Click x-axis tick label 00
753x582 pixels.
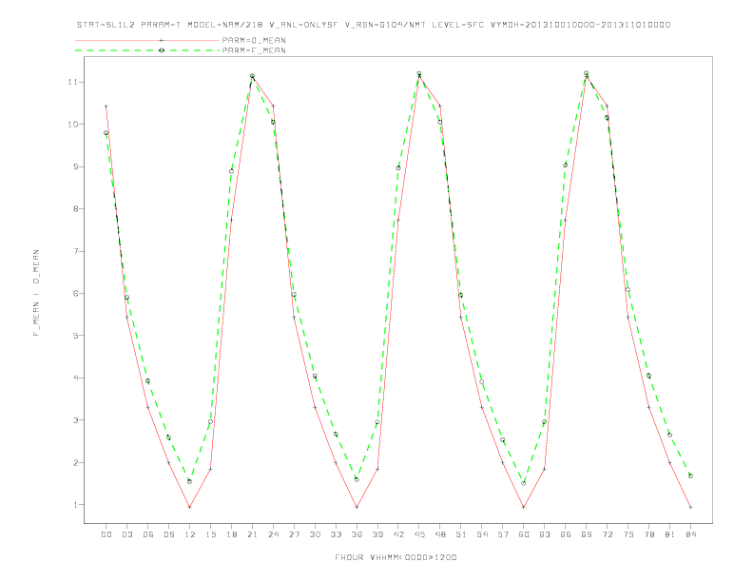click(x=106, y=534)
